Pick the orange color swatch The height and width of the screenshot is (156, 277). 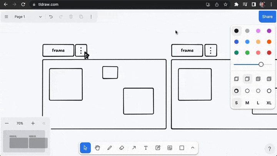[x=269, y=42]
